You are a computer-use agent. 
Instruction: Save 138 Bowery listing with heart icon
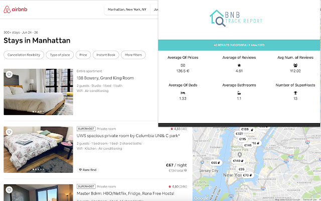(9, 74)
